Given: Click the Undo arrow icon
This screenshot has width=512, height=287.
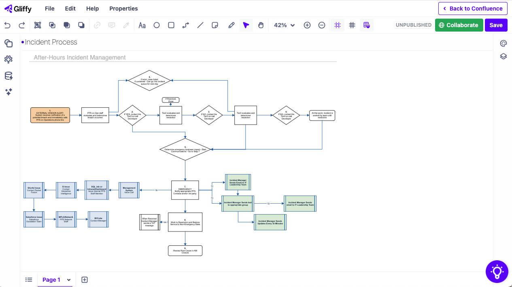Looking at the screenshot, I should coord(7,25).
